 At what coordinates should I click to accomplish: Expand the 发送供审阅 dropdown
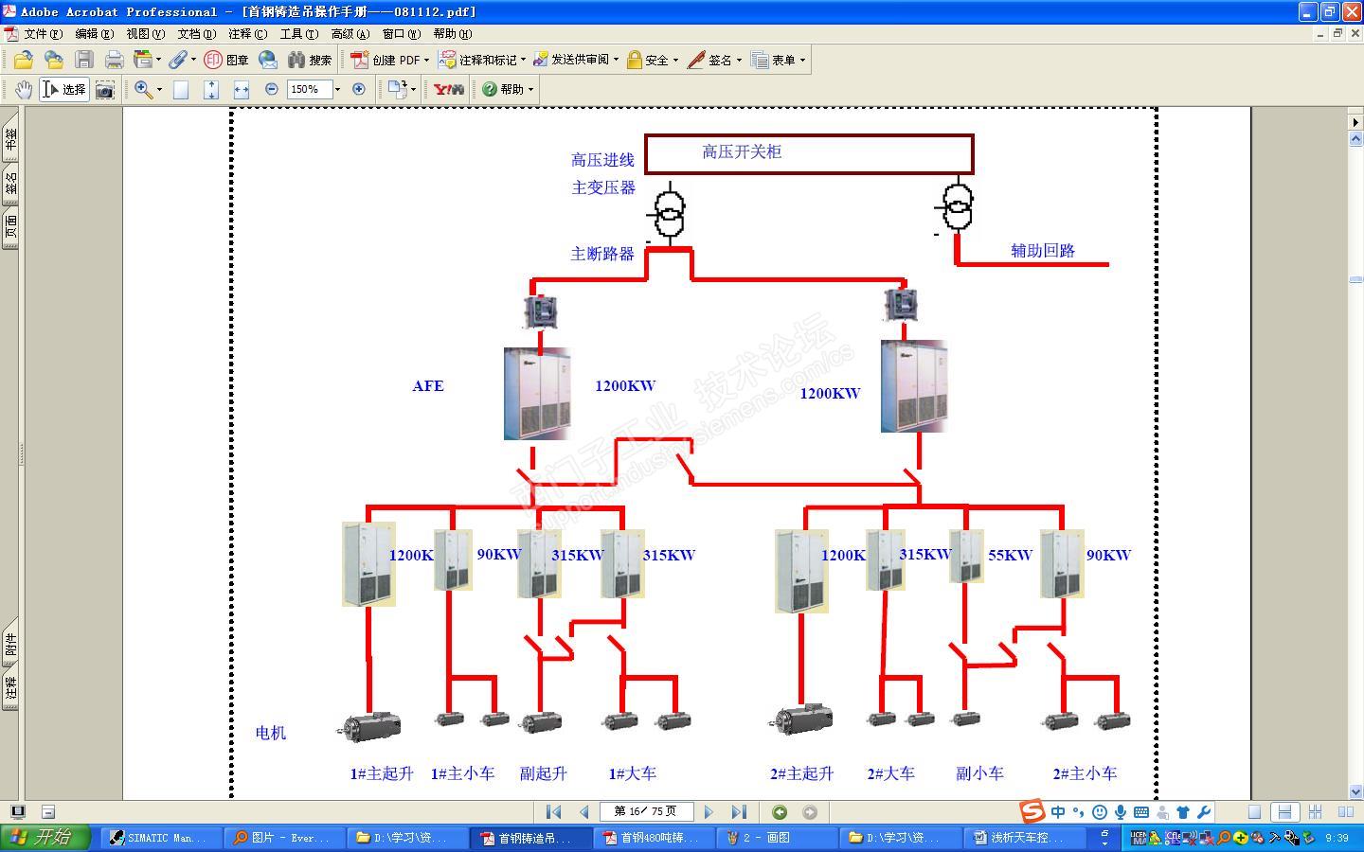tap(616, 60)
